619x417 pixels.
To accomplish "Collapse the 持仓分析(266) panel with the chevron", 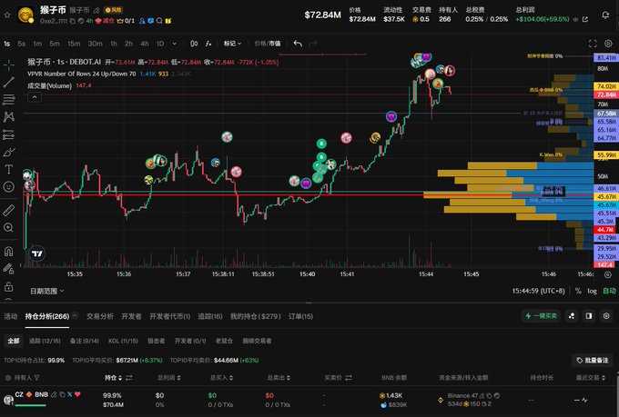I will coord(75,316).
